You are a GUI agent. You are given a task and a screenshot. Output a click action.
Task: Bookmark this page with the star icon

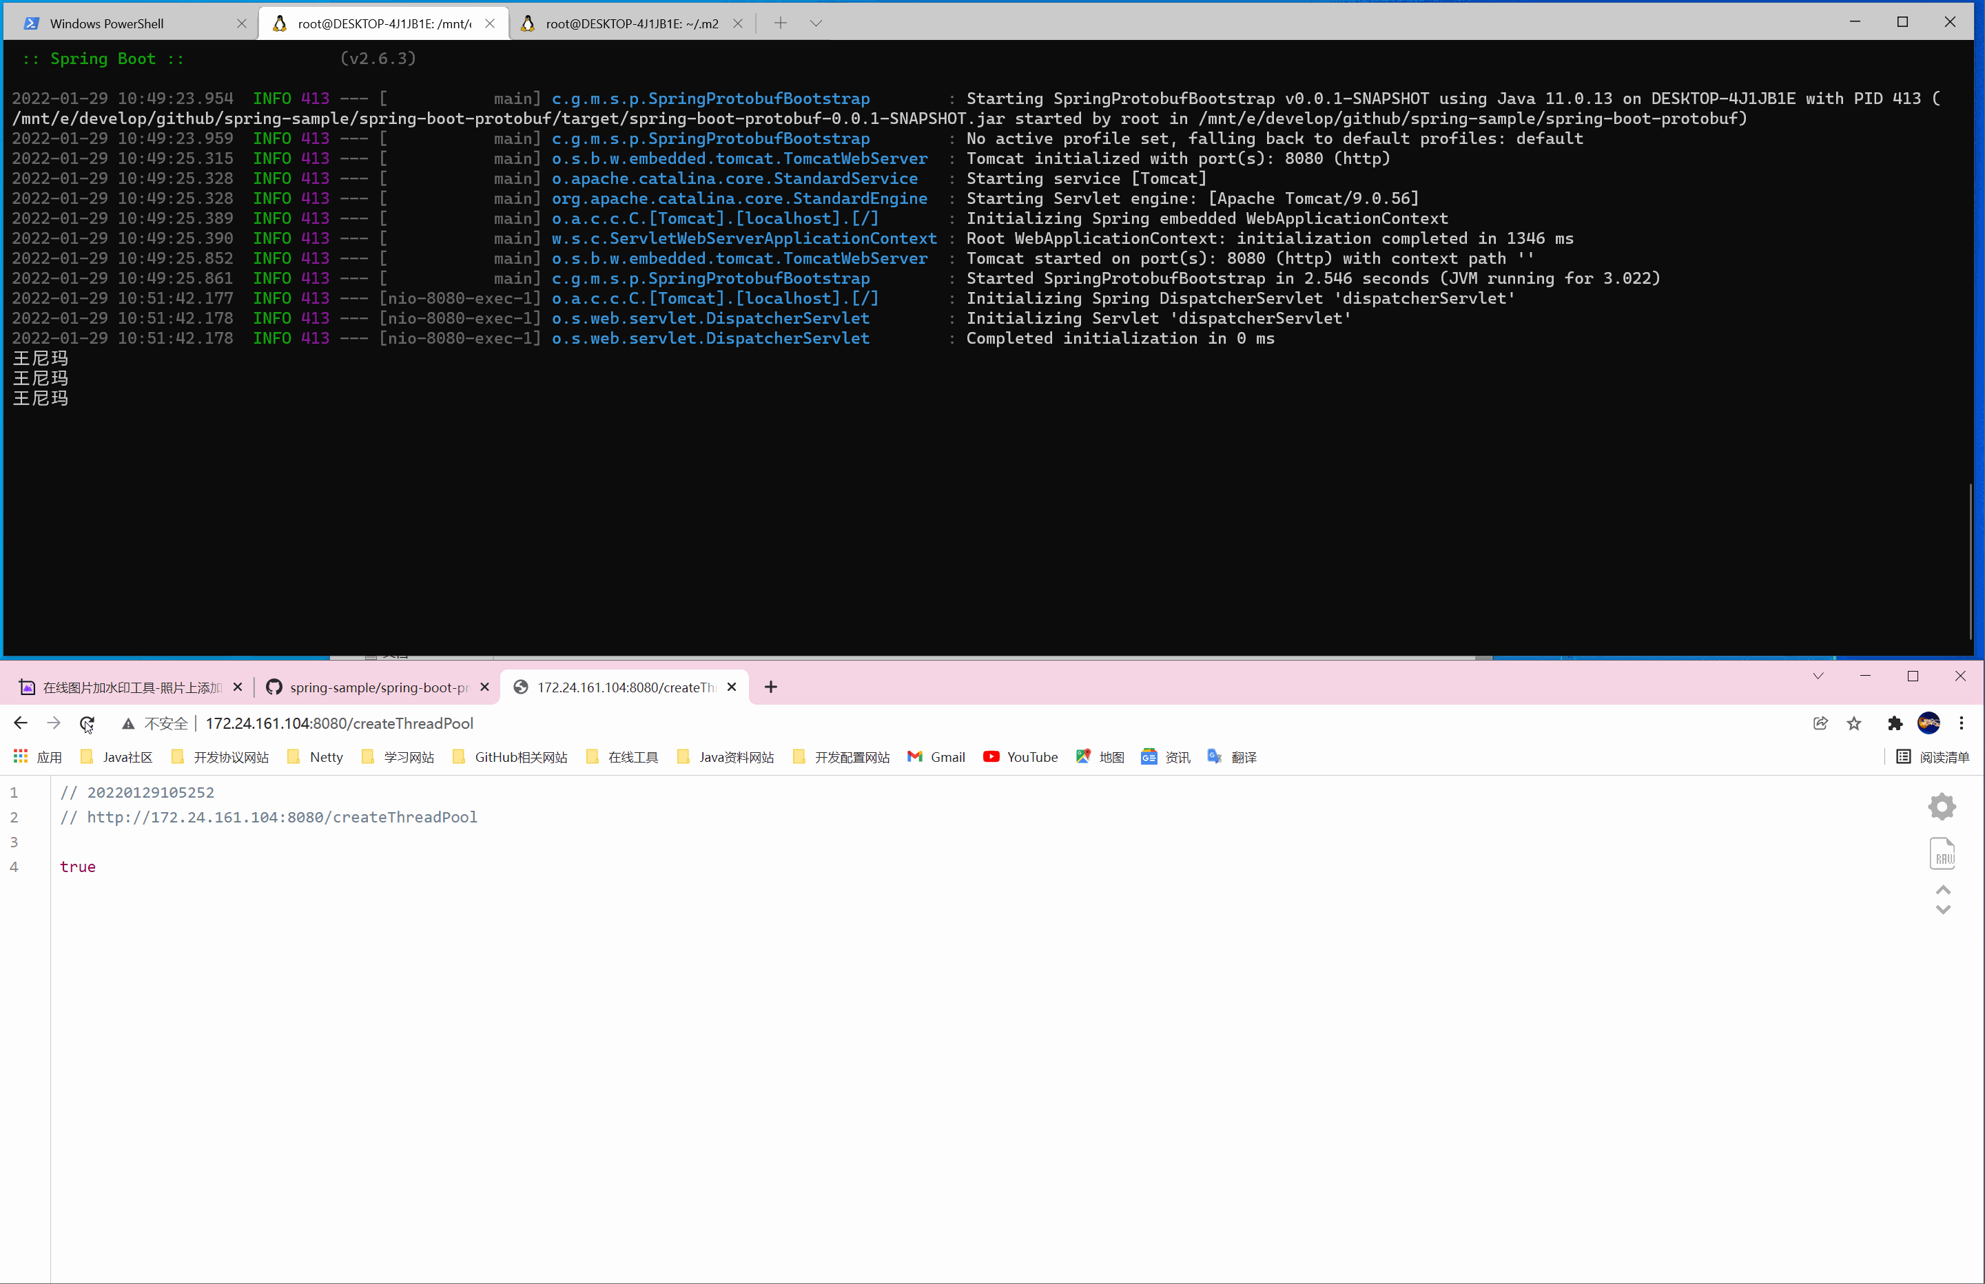click(x=1854, y=723)
